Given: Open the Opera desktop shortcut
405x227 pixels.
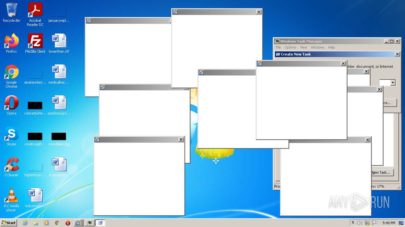Looking at the screenshot, I should (x=11, y=105).
